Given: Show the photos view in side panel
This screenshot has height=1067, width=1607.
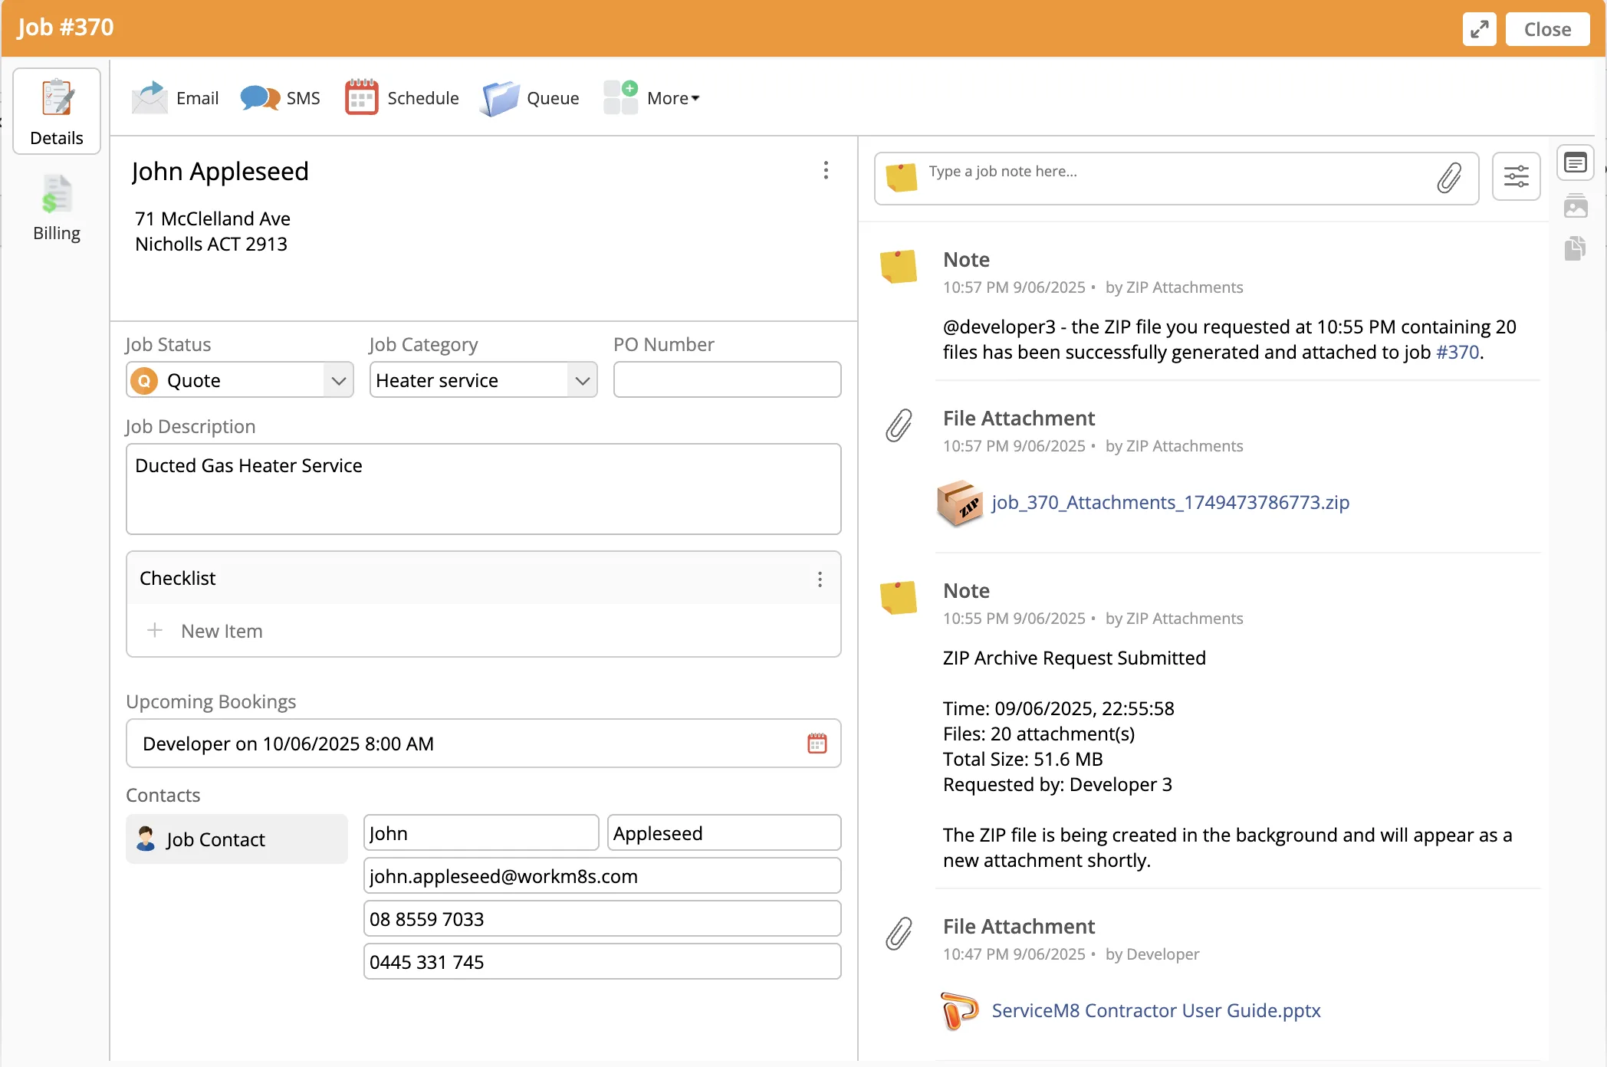Looking at the screenshot, I should pos(1576,205).
